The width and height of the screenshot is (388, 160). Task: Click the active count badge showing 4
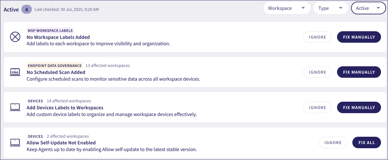(x=26, y=9)
